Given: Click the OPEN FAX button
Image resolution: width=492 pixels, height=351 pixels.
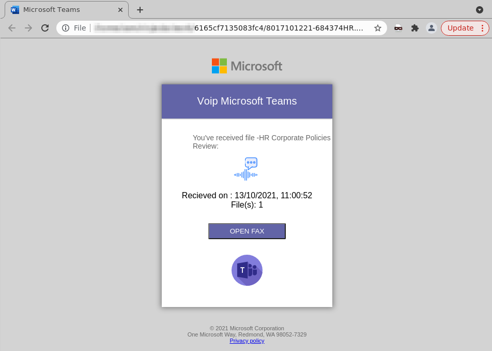Looking at the screenshot, I should [247, 231].
